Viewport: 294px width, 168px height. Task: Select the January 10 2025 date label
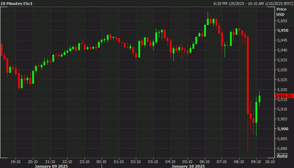point(188,166)
